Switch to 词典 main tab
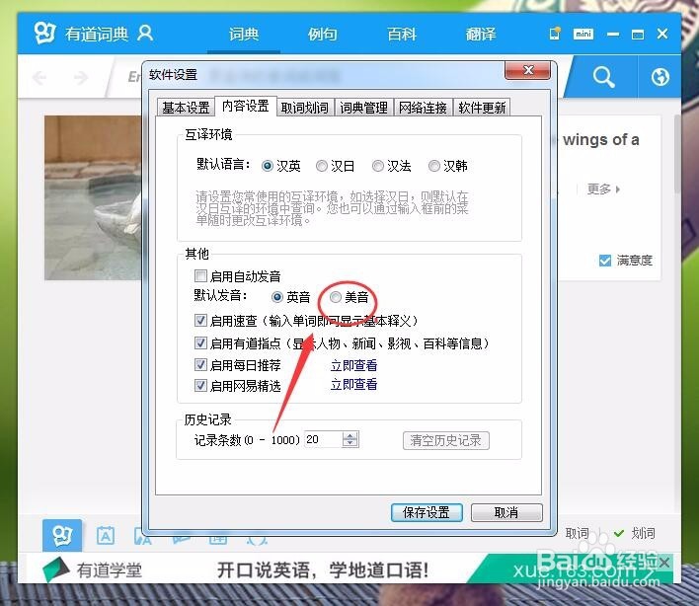The width and height of the screenshot is (699, 606). pyautogui.click(x=244, y=35)
